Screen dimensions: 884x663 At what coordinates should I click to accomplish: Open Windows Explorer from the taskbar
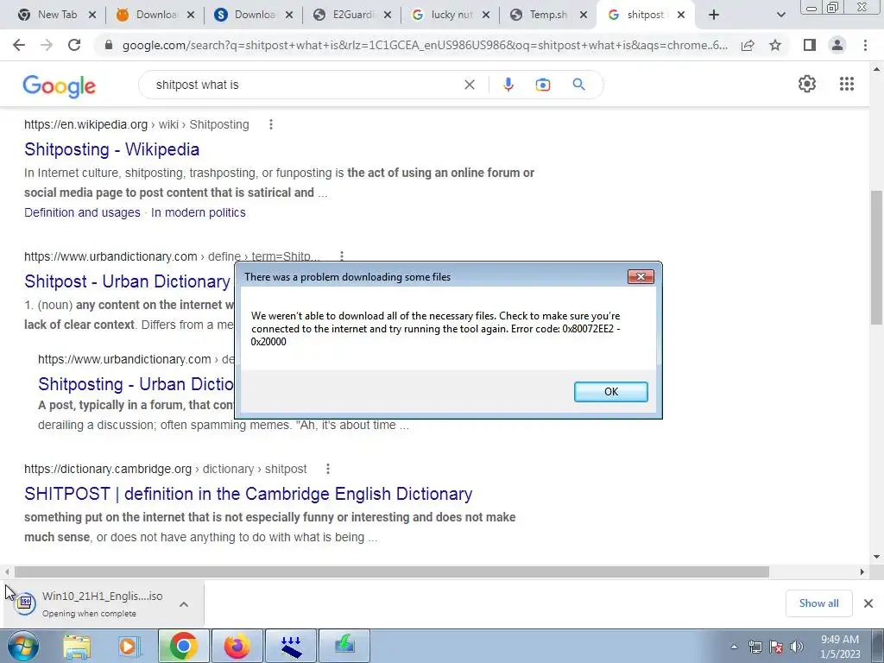coord(77,646)
